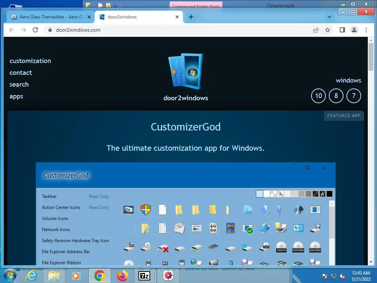The height and width of the screenshot is (283, 377).
Task: Expand the tab search dropdown arrow
Action: [x=330, y=17]
